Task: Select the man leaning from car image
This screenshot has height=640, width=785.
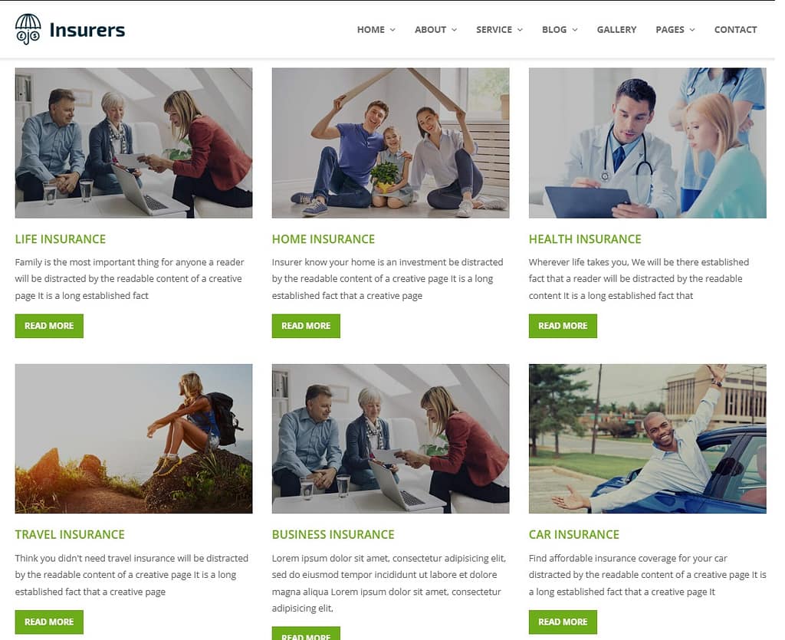Action: coord(647,439)
